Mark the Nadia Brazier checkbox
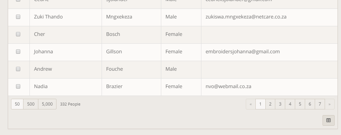The image size is (341, 135). 18,86
